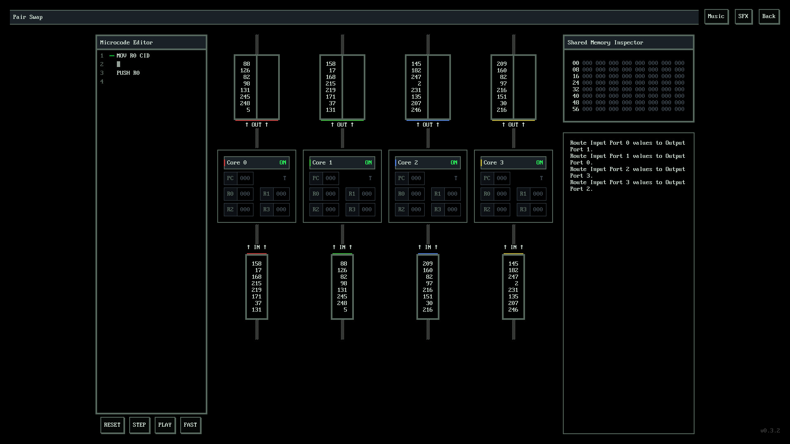This screenshot has width=790, height=444.
Task: Click the Back button
Action: click(x=769, y=16)
